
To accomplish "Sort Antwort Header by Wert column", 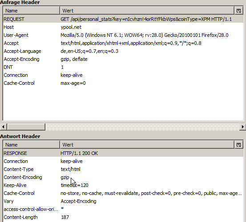I will [147, 145].
